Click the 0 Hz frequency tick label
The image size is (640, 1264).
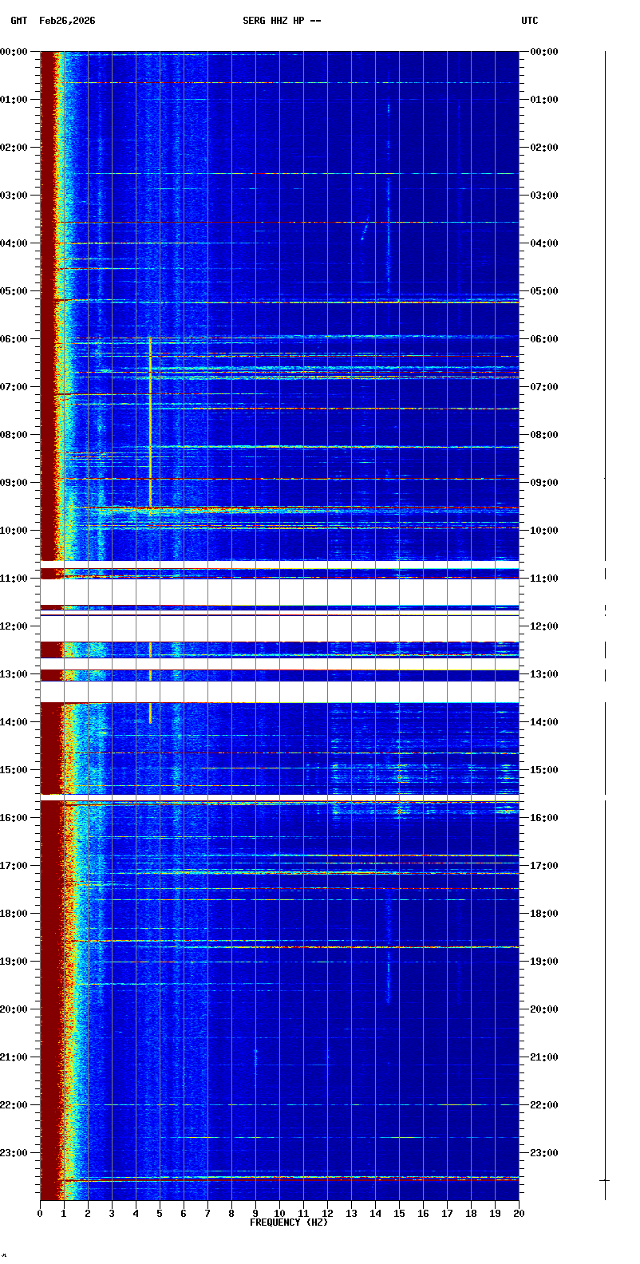[40, 1214]
